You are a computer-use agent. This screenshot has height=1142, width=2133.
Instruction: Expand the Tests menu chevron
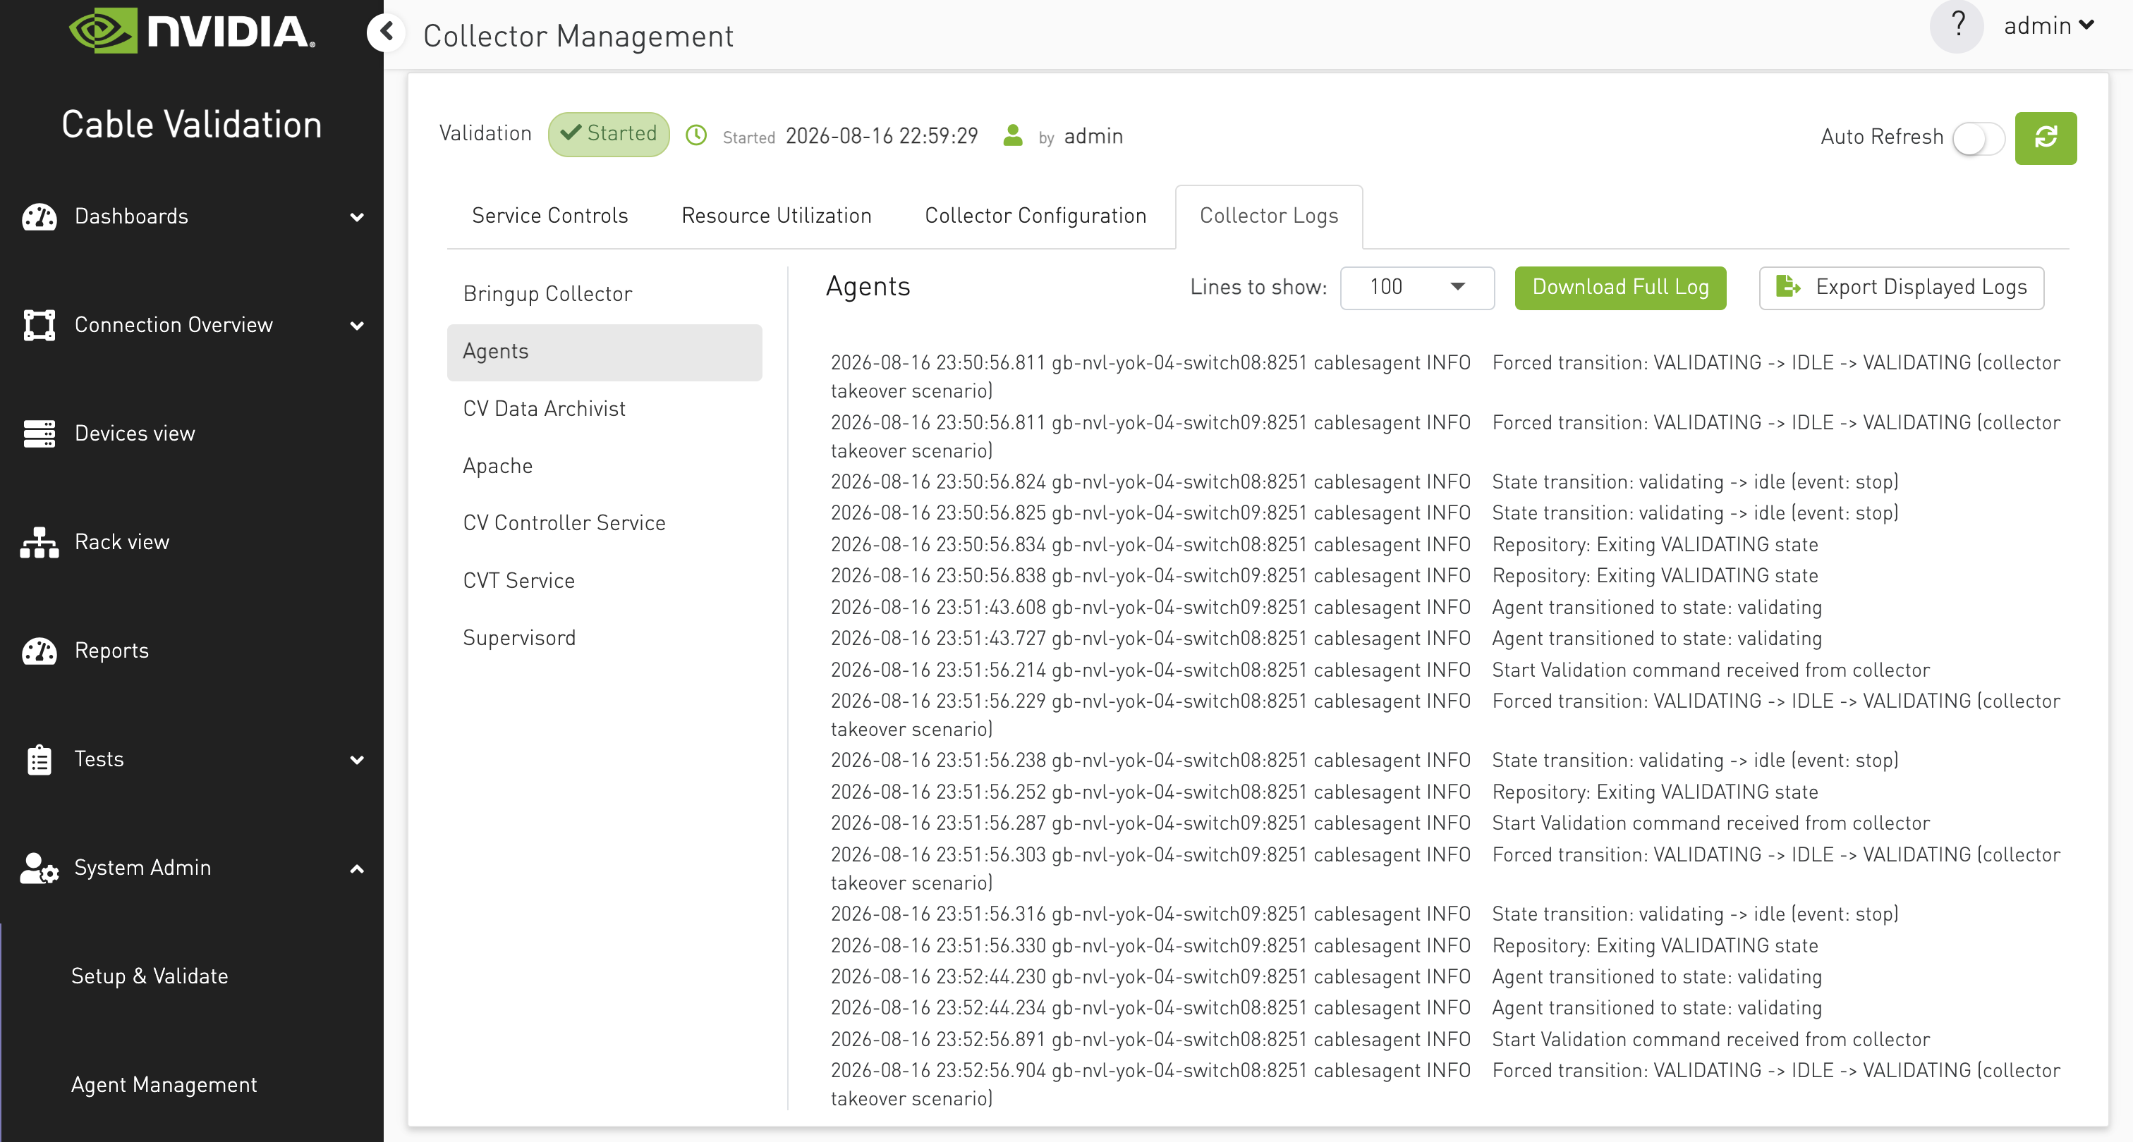[x=357, y=760]
